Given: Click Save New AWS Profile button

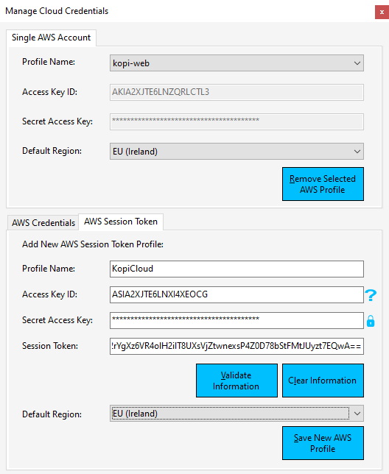Looking at the screenshot, I should [323, 443].
